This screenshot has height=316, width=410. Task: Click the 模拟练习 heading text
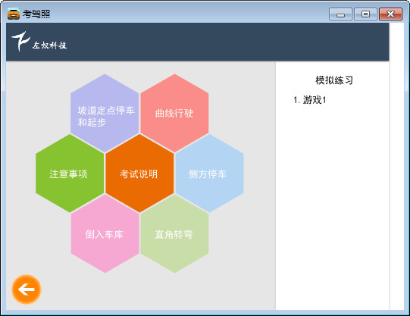(334, 80)
